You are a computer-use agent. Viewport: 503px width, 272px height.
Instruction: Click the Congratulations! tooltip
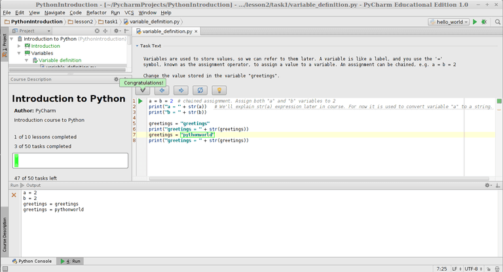tap(143, 83)
